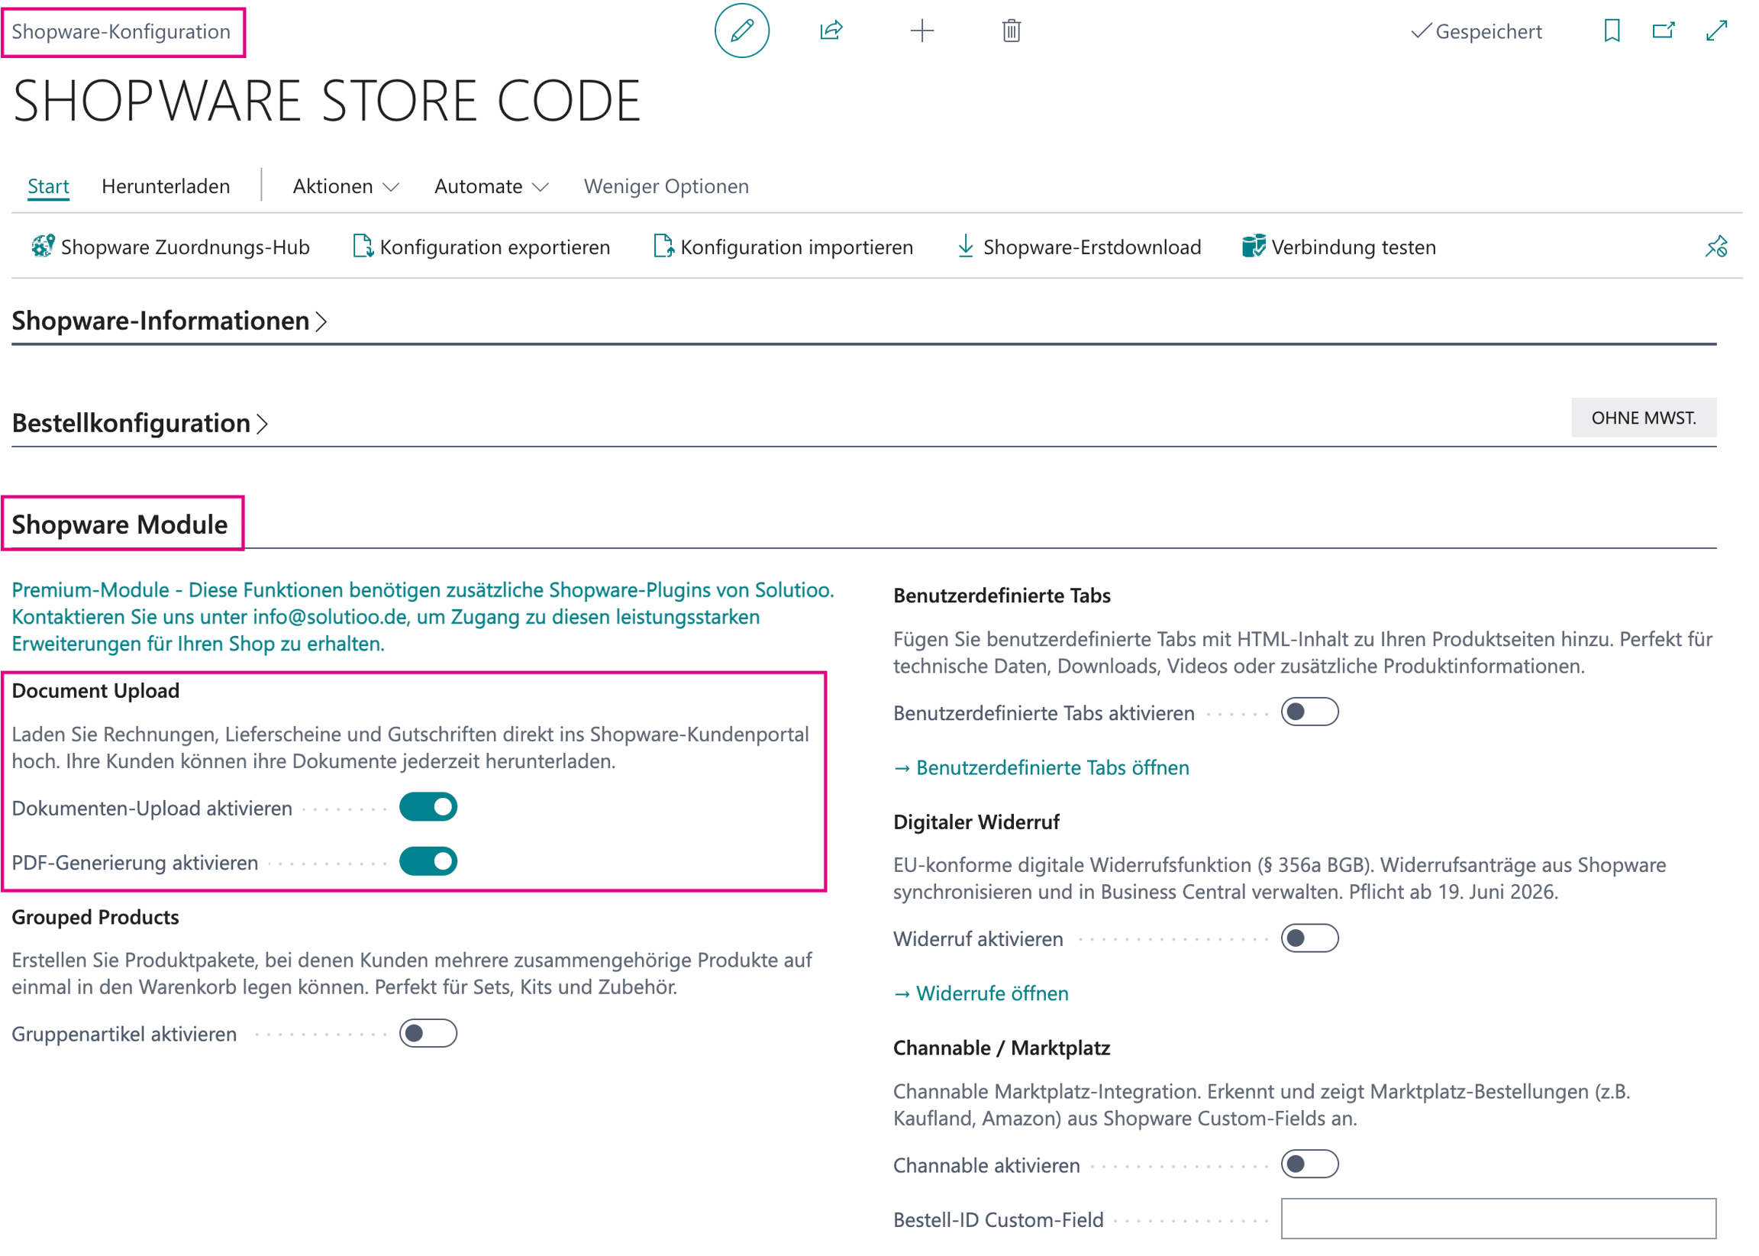This screenshot has width=1759, height=1256.
Task: Open Benutzerdefinierte Tabs öffnen link
Action: click(1041, 767)
